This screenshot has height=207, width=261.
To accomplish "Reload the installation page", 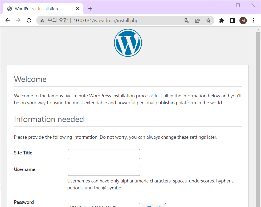I will click(29, 20).
